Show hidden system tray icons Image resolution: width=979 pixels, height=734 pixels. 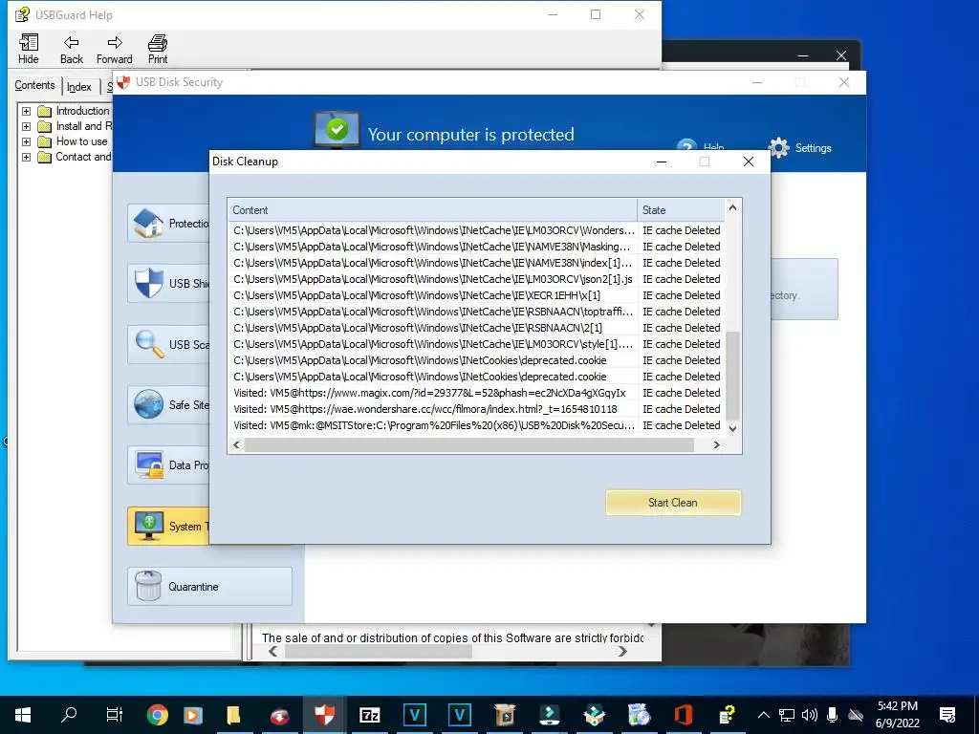tap(764, 715)
